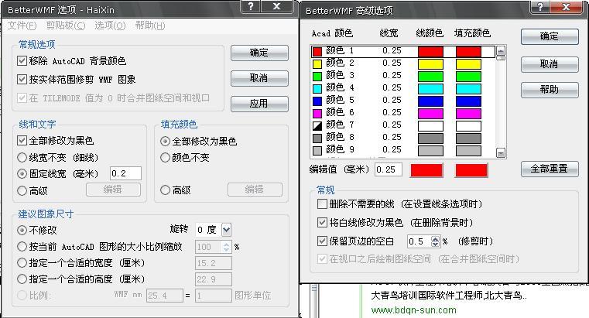Select 指定一个合适的高度 (厘米) radio
This screenshot has height=318, width=589.
(x=22, y=279)
